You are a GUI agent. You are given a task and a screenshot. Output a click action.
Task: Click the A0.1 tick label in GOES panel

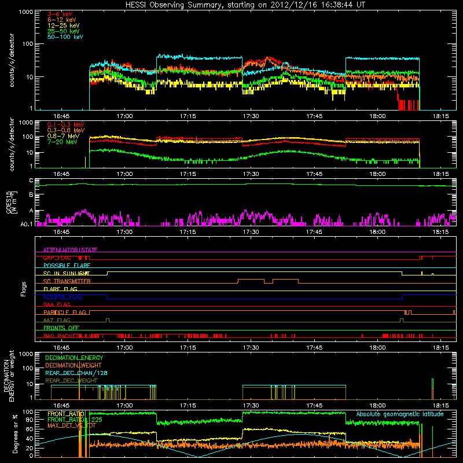[27, 224]
